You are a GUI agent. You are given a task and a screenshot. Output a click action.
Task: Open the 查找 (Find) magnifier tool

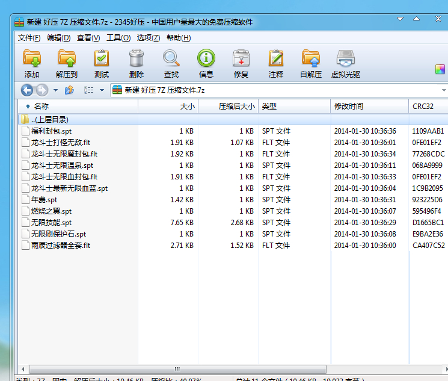click(x=171, y=64)
